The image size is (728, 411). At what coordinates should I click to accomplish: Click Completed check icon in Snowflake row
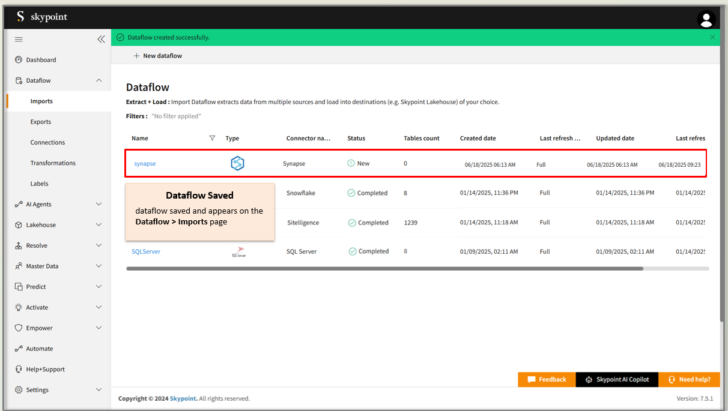351,193
